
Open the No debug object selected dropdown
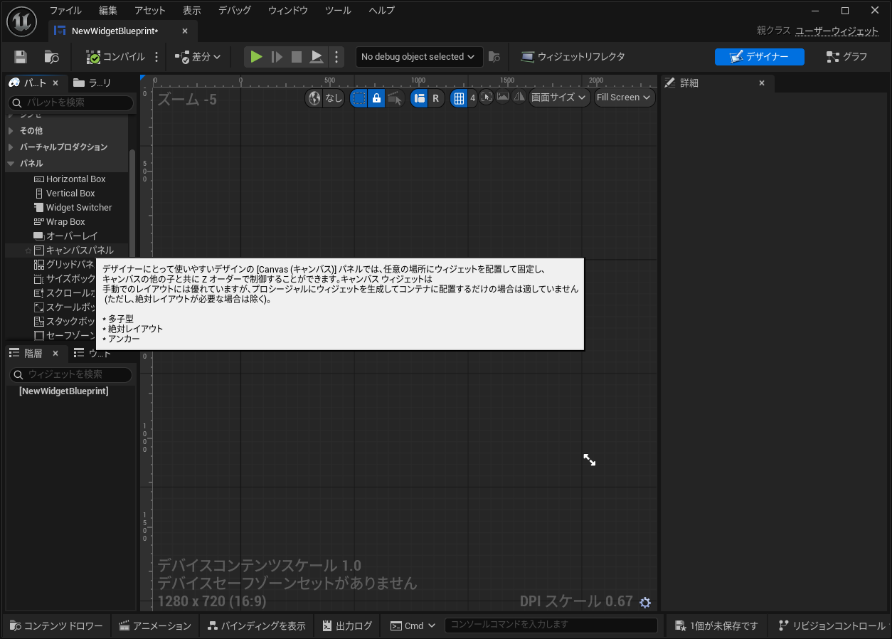[419, 57]
